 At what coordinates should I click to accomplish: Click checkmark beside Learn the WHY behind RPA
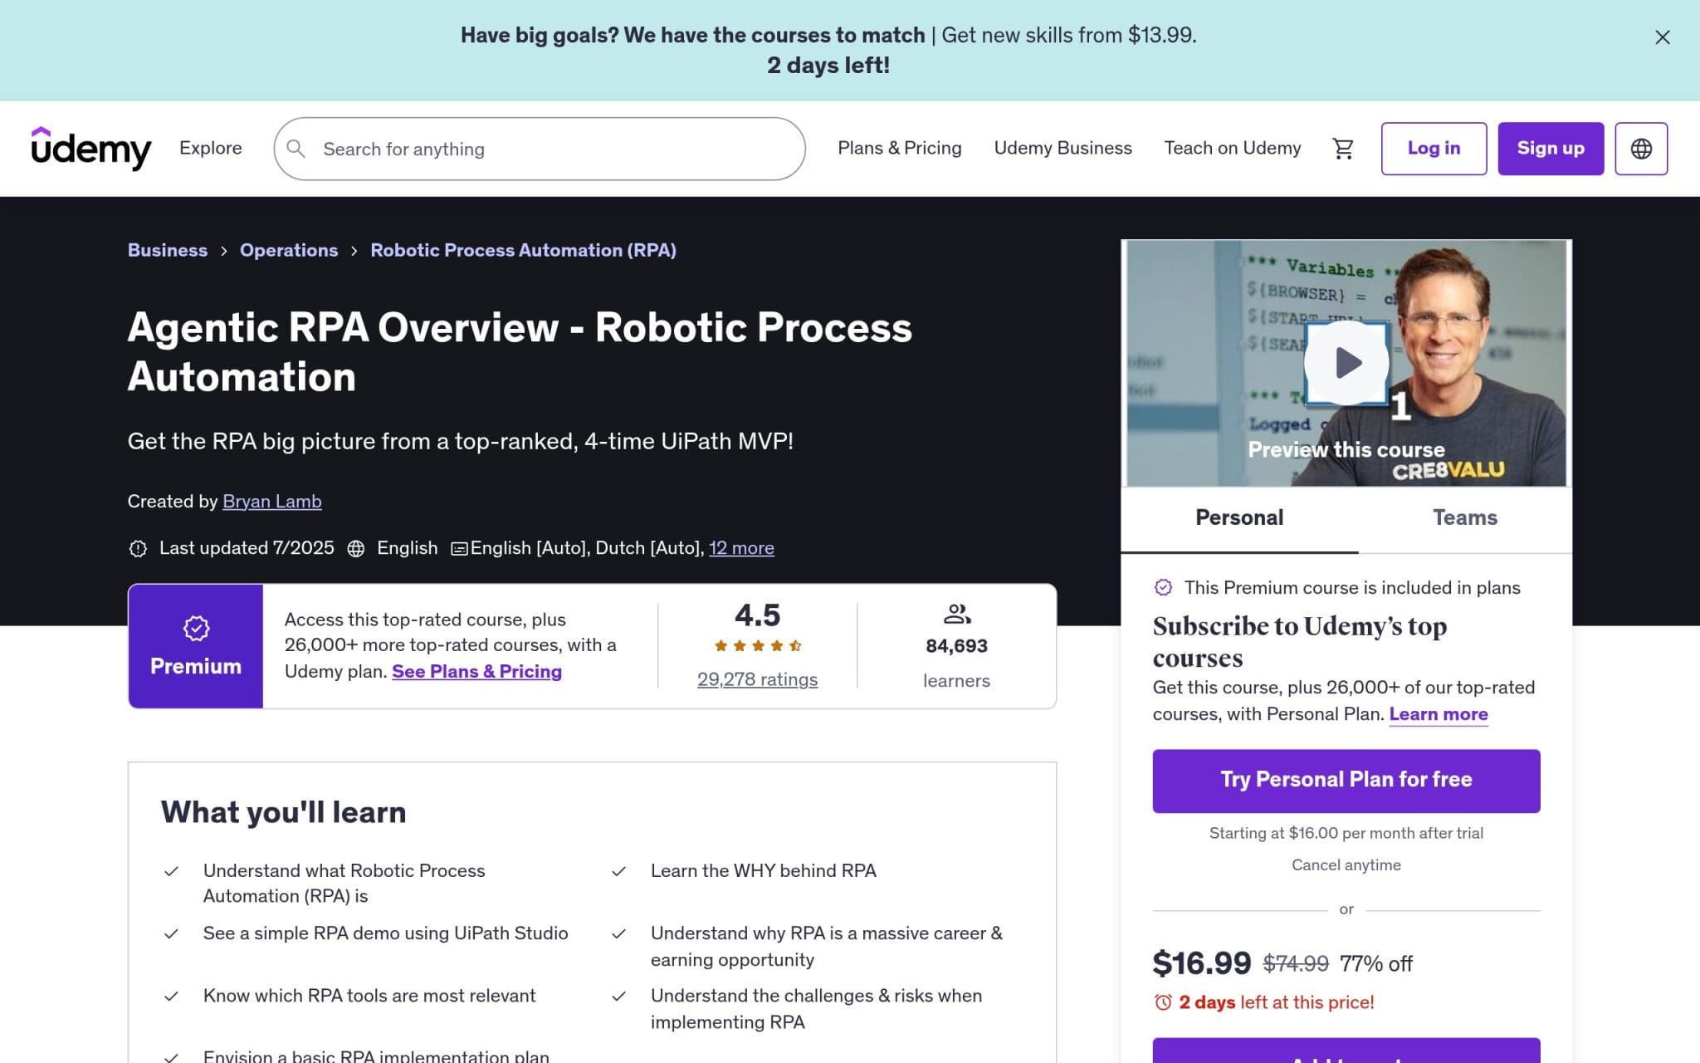(x=618, y=871)
